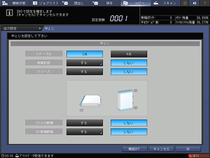Click the 中とじを設定して下さい heading
Screen dimensions: 210x158
(x=29, y=36)
